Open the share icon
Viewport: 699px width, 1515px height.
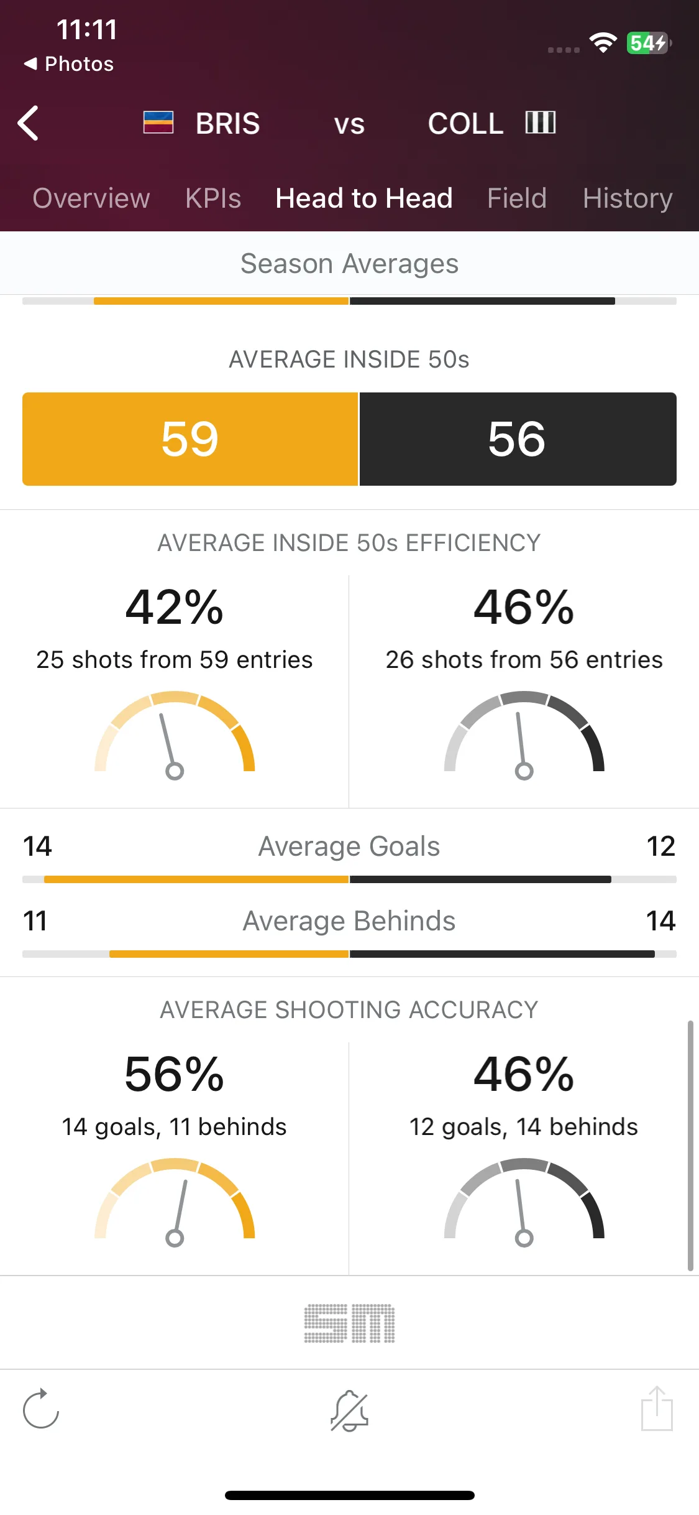(x=657, y=1408)
